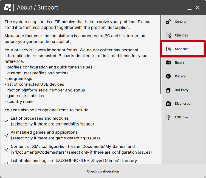Click the Changes list icon
The image size is (206, 178).
[169, 35]
